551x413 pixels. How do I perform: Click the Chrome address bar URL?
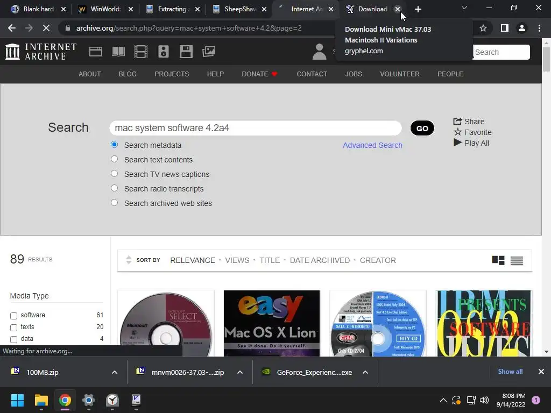(189, 28)
